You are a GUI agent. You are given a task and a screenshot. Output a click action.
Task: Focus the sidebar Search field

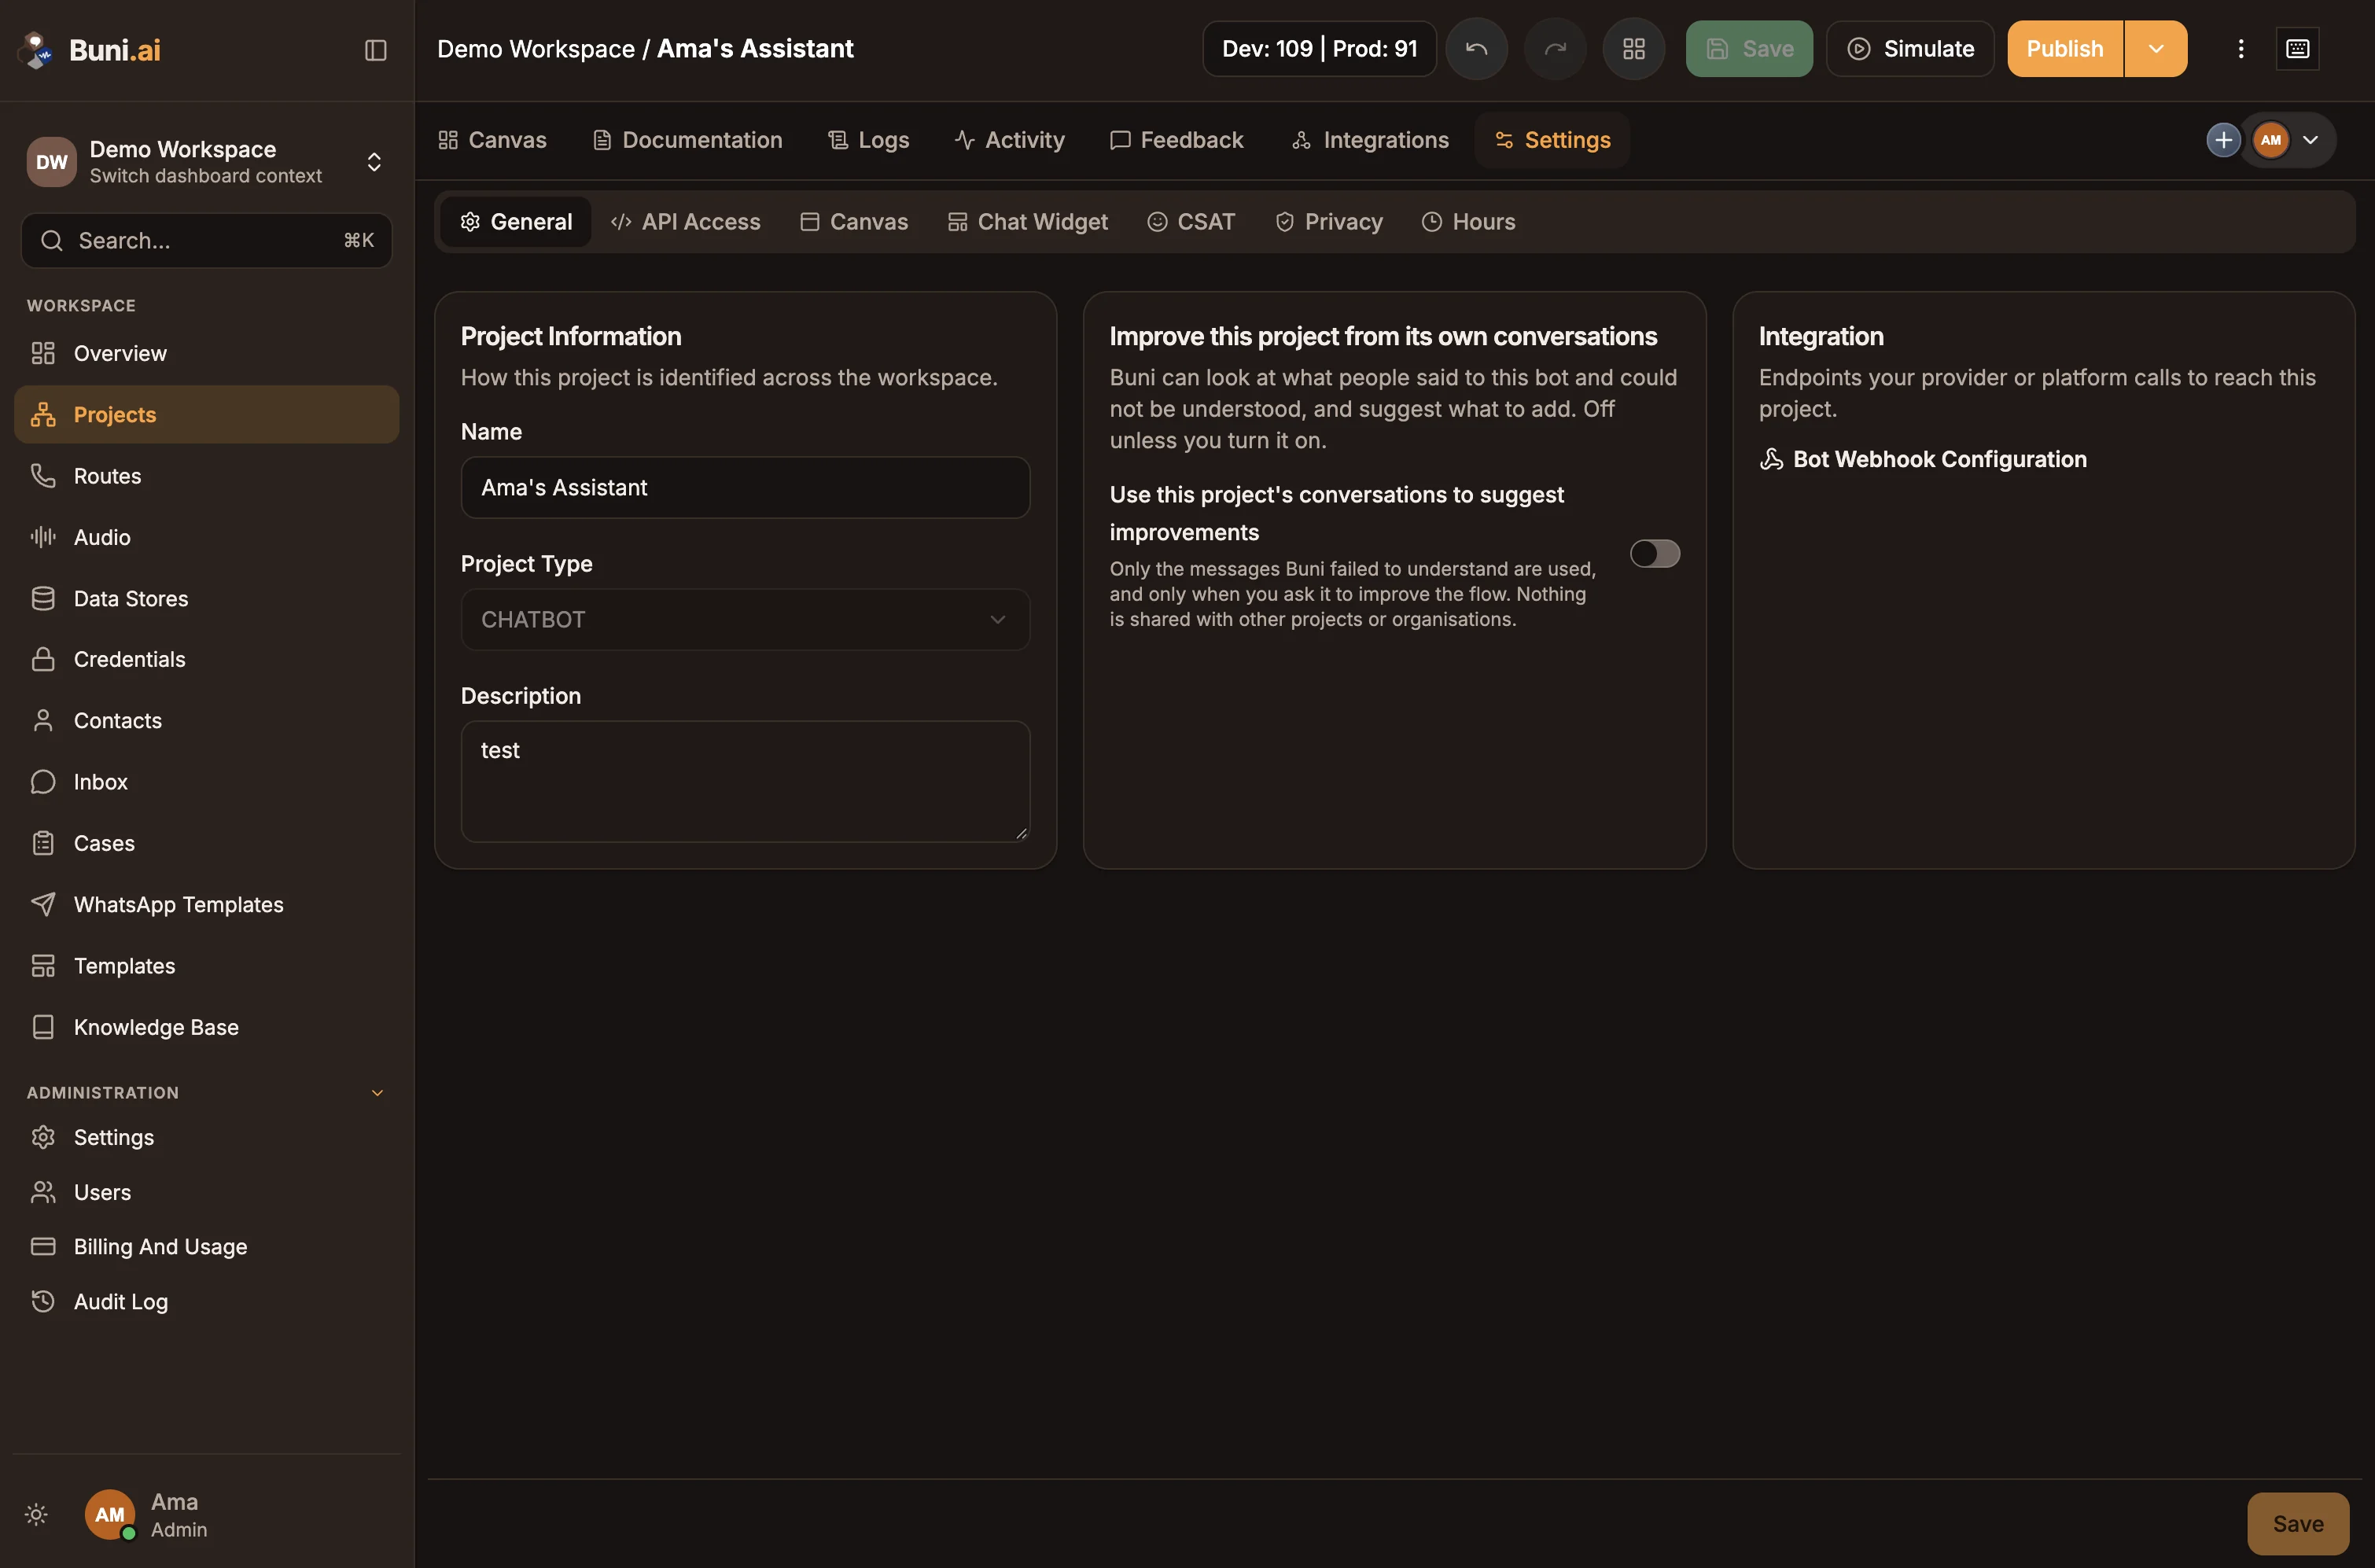(206, 240)
